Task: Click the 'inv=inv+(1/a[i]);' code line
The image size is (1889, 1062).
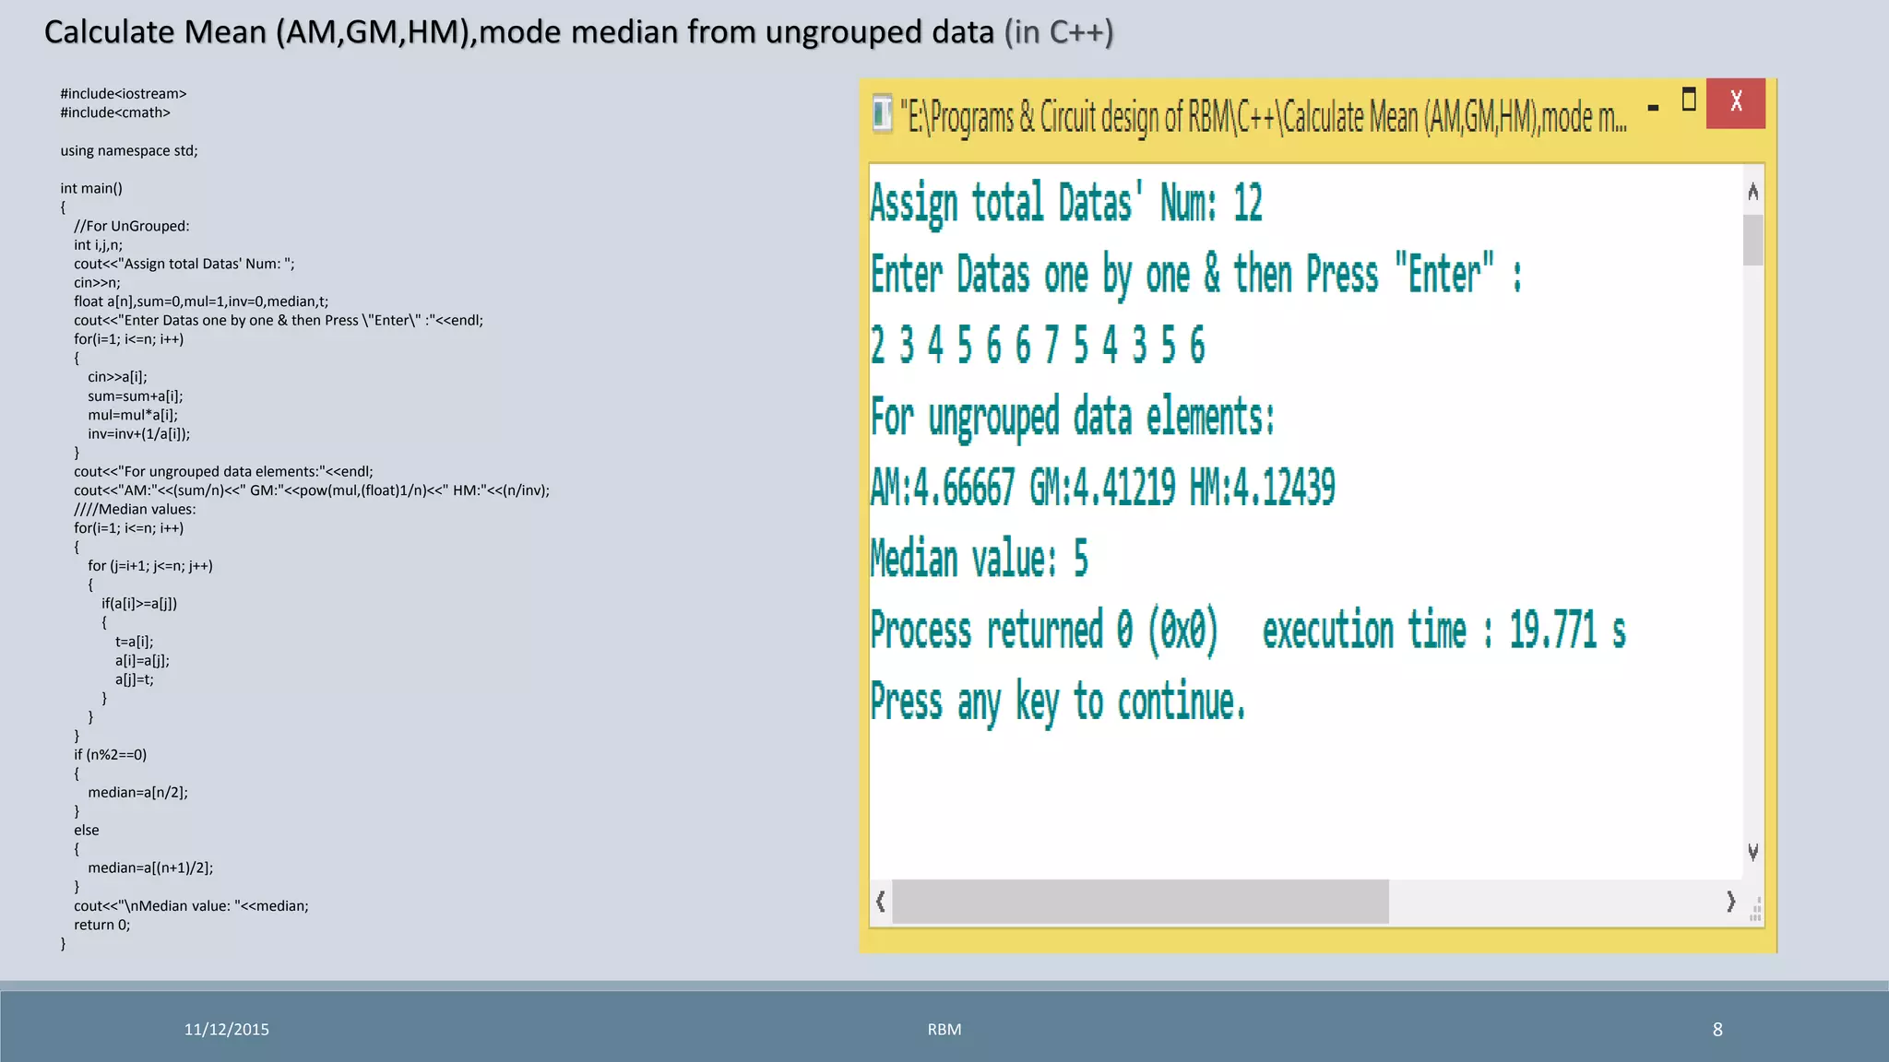Action: click(x=139, y=433)
